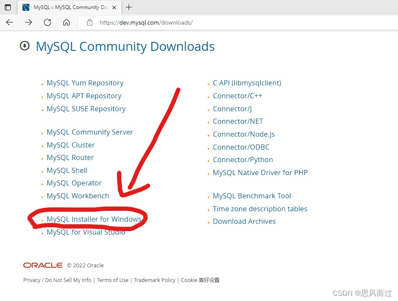Open C API (libmysqlclient) link
Image resolution: width=398 pixels, height=301 pixels.
click(247, 83)
